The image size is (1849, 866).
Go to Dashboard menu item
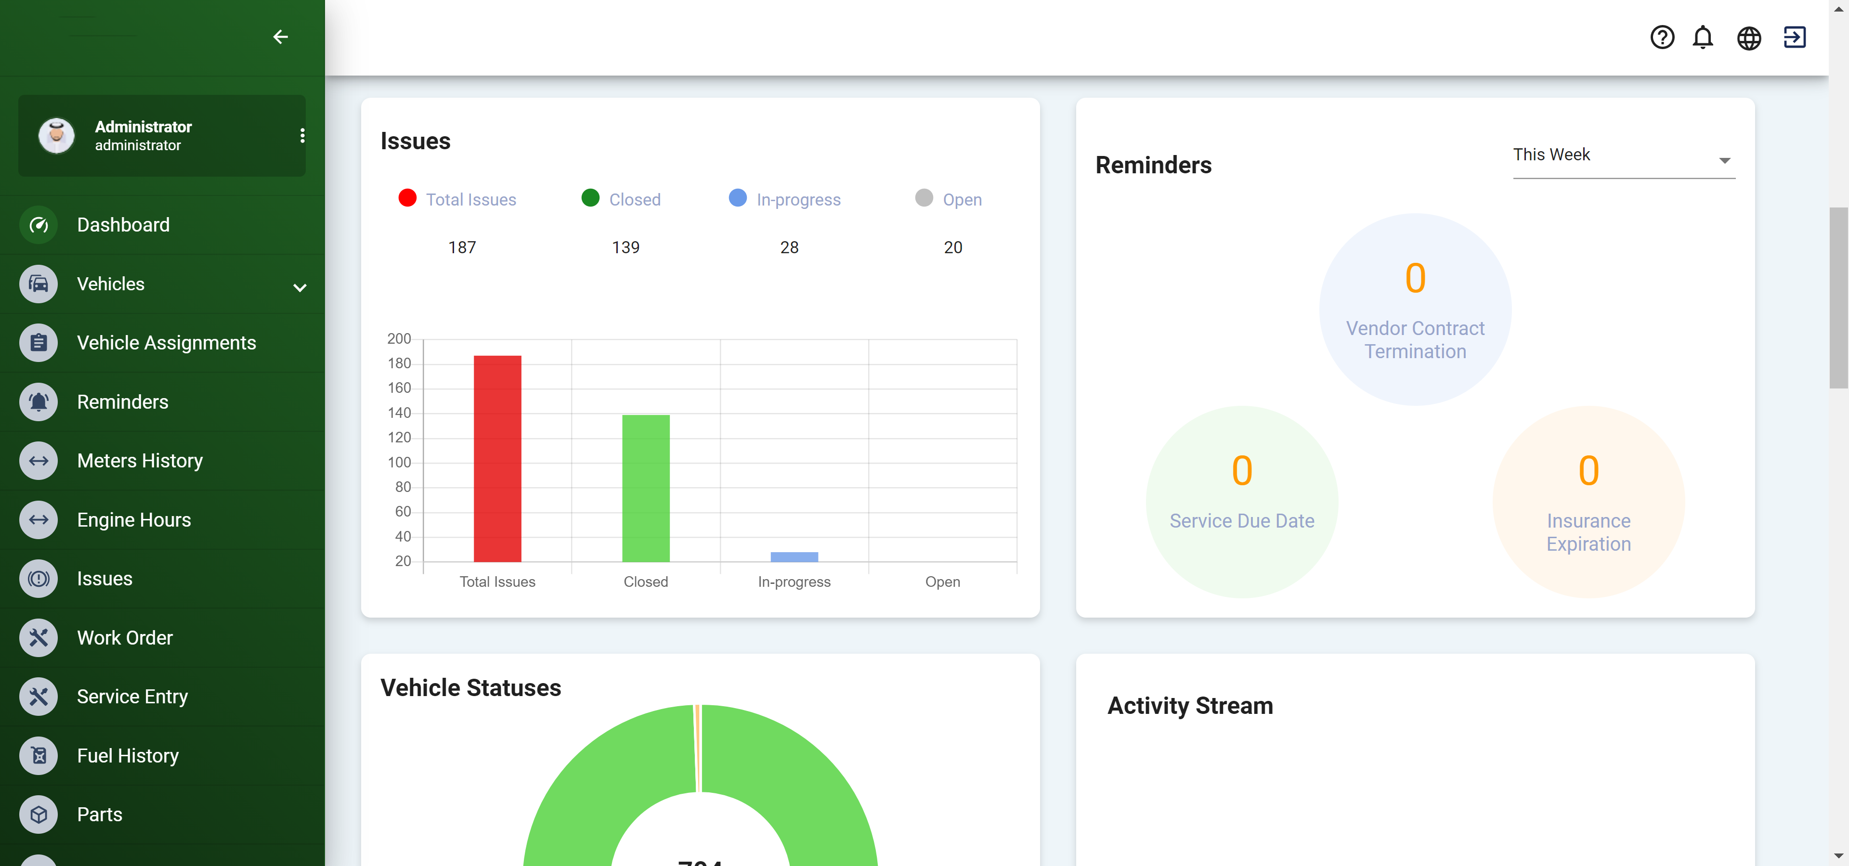(x=162, y=225)
